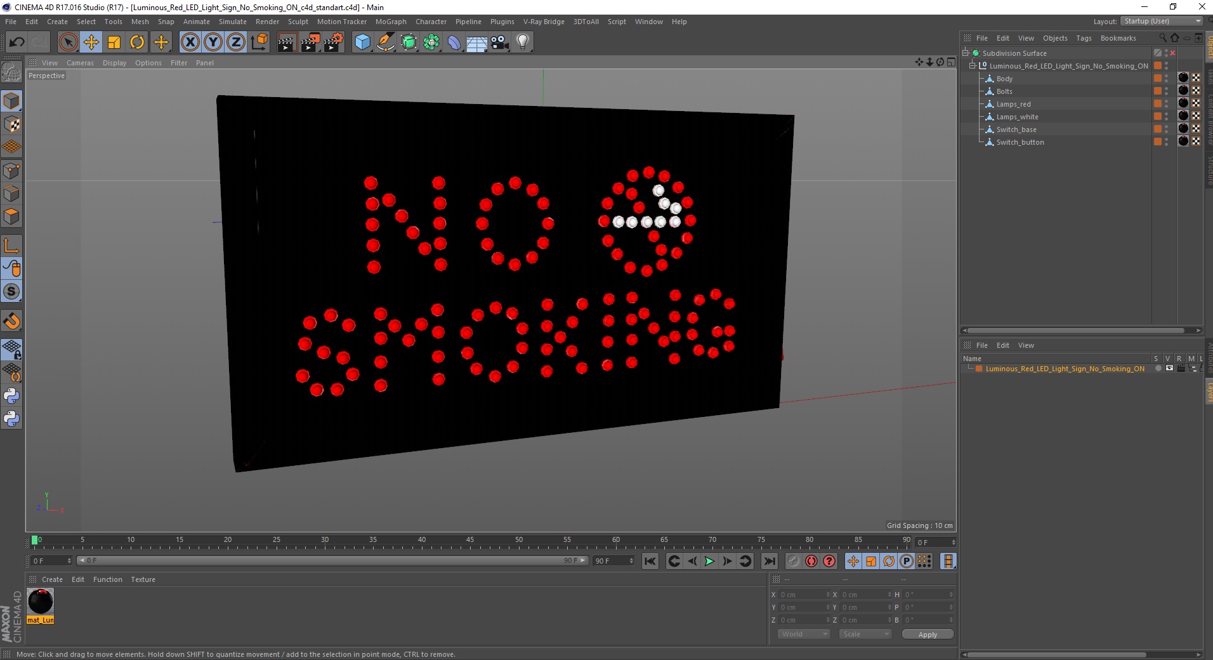This screenshot has height=660, width=1213.
Task: Open the spline Pen tool
Action: [x=386, y=43]
